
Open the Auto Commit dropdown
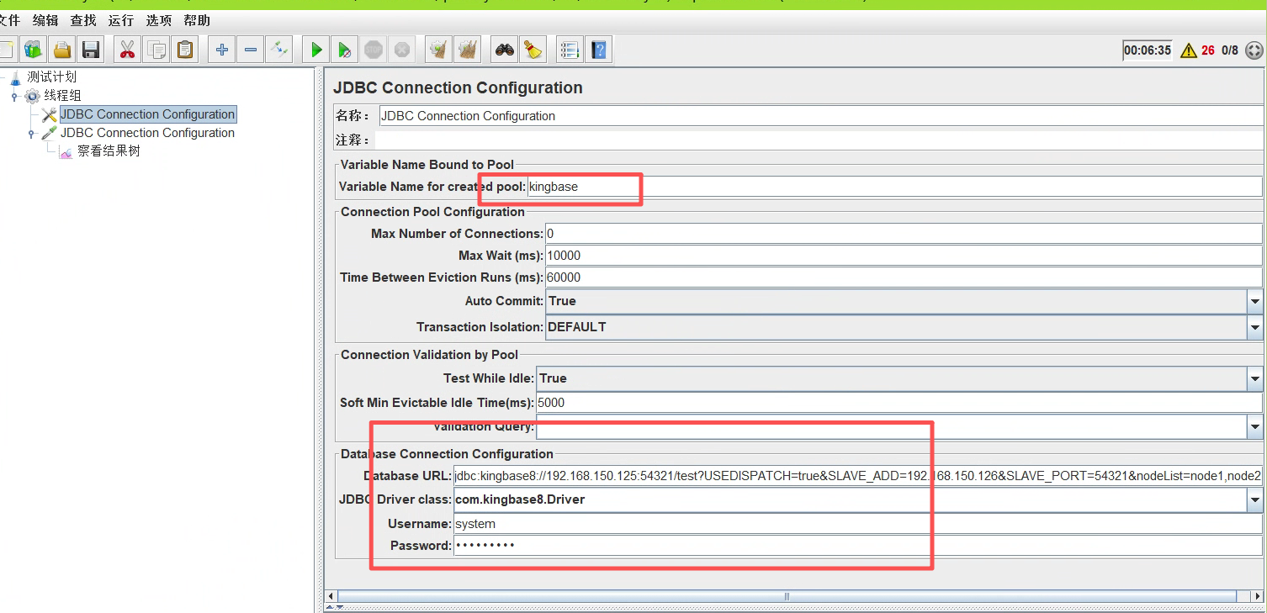click(x=1254, y=301)
